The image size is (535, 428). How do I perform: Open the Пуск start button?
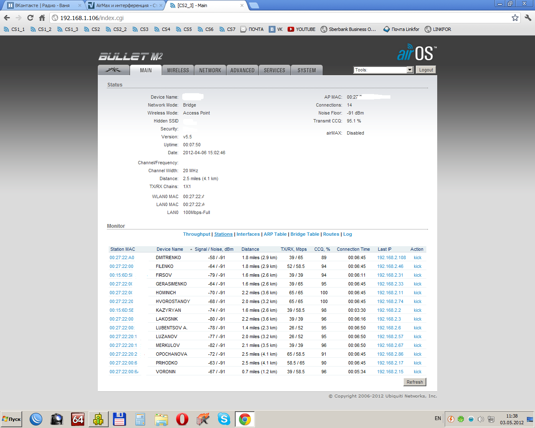click(x=11, y=419)
